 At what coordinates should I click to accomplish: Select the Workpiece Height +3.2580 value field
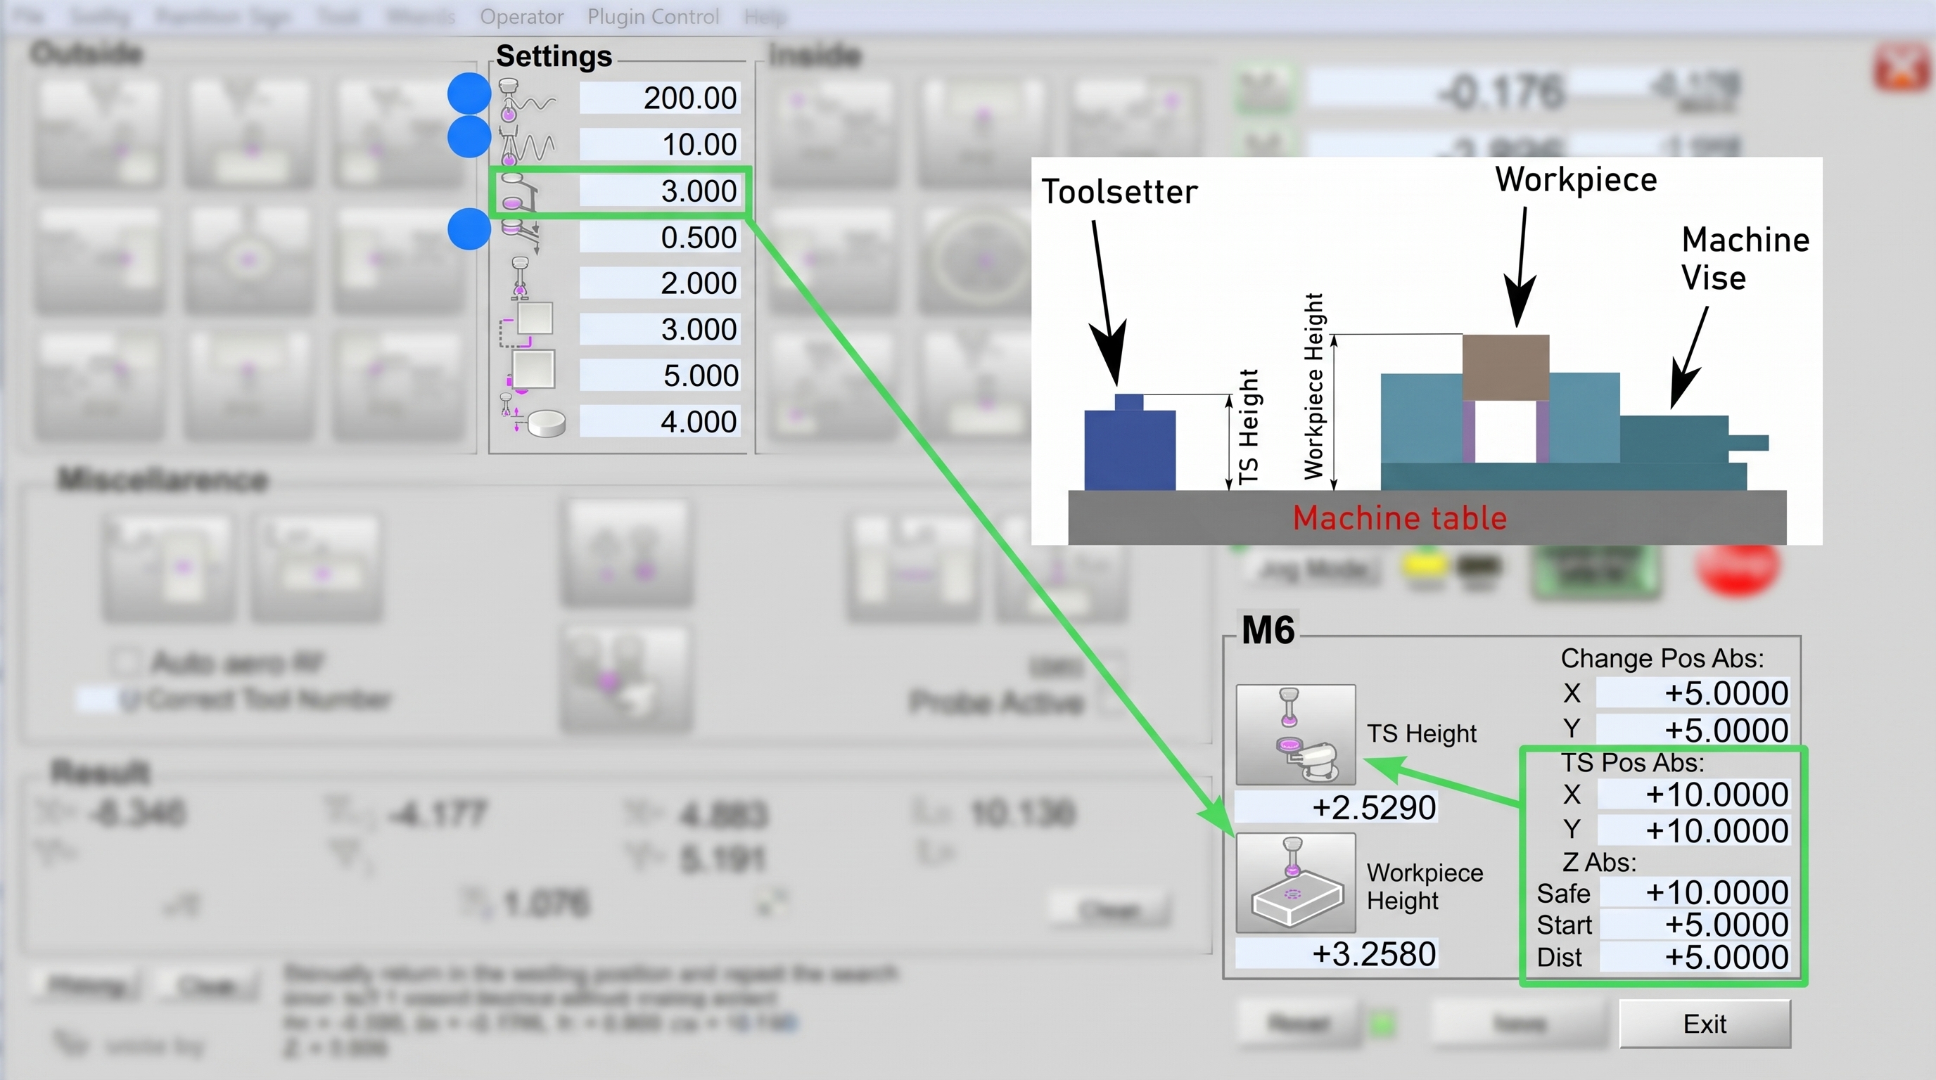point(1336,954)
